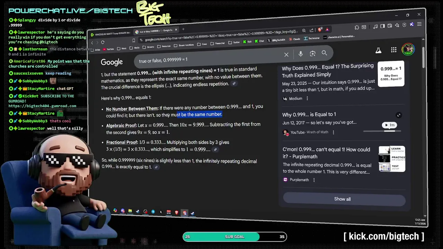Open 'Why 0.999... is Equal to 1' video result
443x249 pixels.
point(309,114)
